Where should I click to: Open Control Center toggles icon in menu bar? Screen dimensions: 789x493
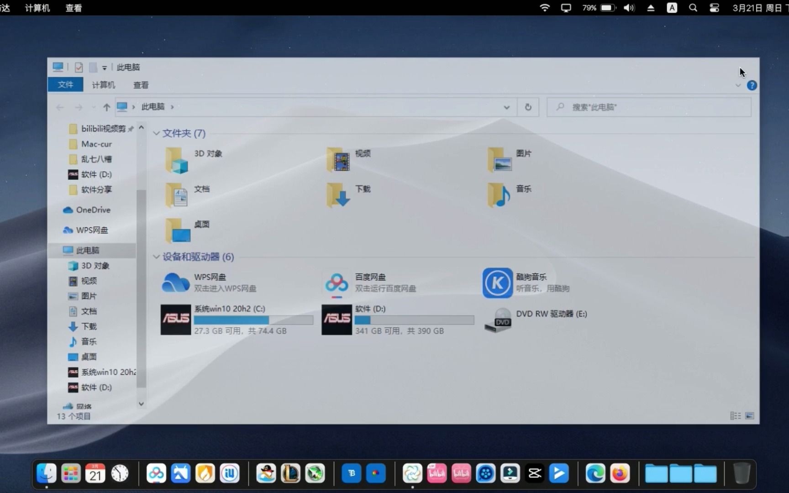point(714,8)
